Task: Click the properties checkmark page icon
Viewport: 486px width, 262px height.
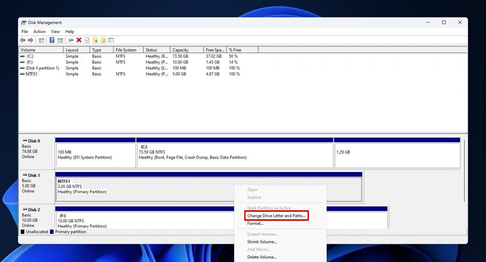Action: (x=87, y=40)
